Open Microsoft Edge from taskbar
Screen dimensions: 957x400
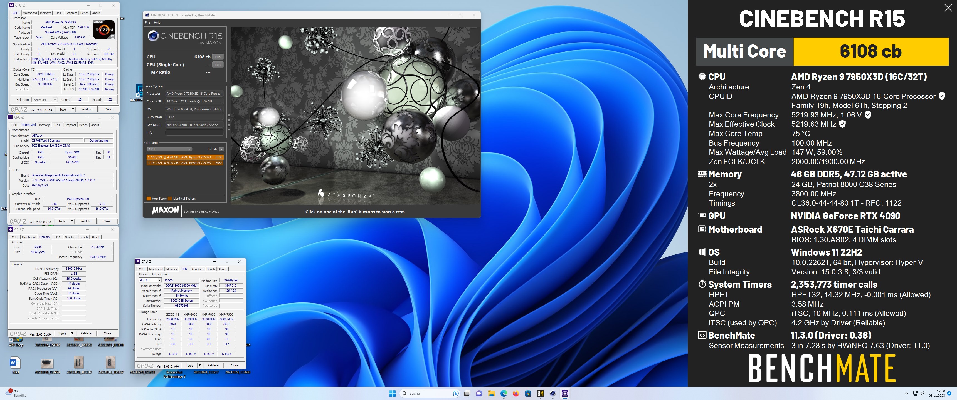pyautogui.click(x=503, y=393)
